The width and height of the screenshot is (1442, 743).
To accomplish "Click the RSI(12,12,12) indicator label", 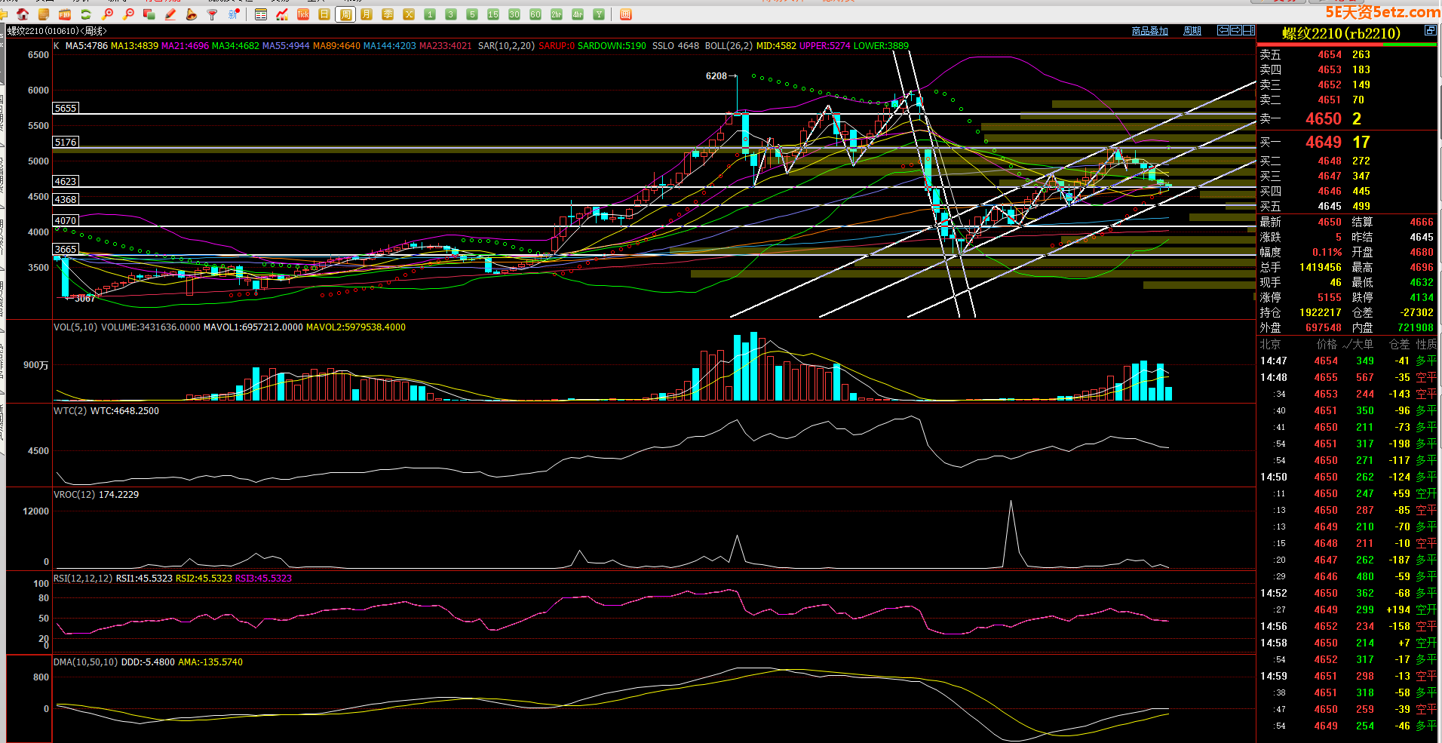I will click(x=83, y=579).
